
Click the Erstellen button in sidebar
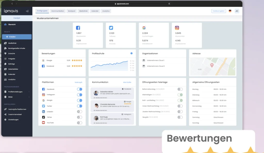point(17,37)
